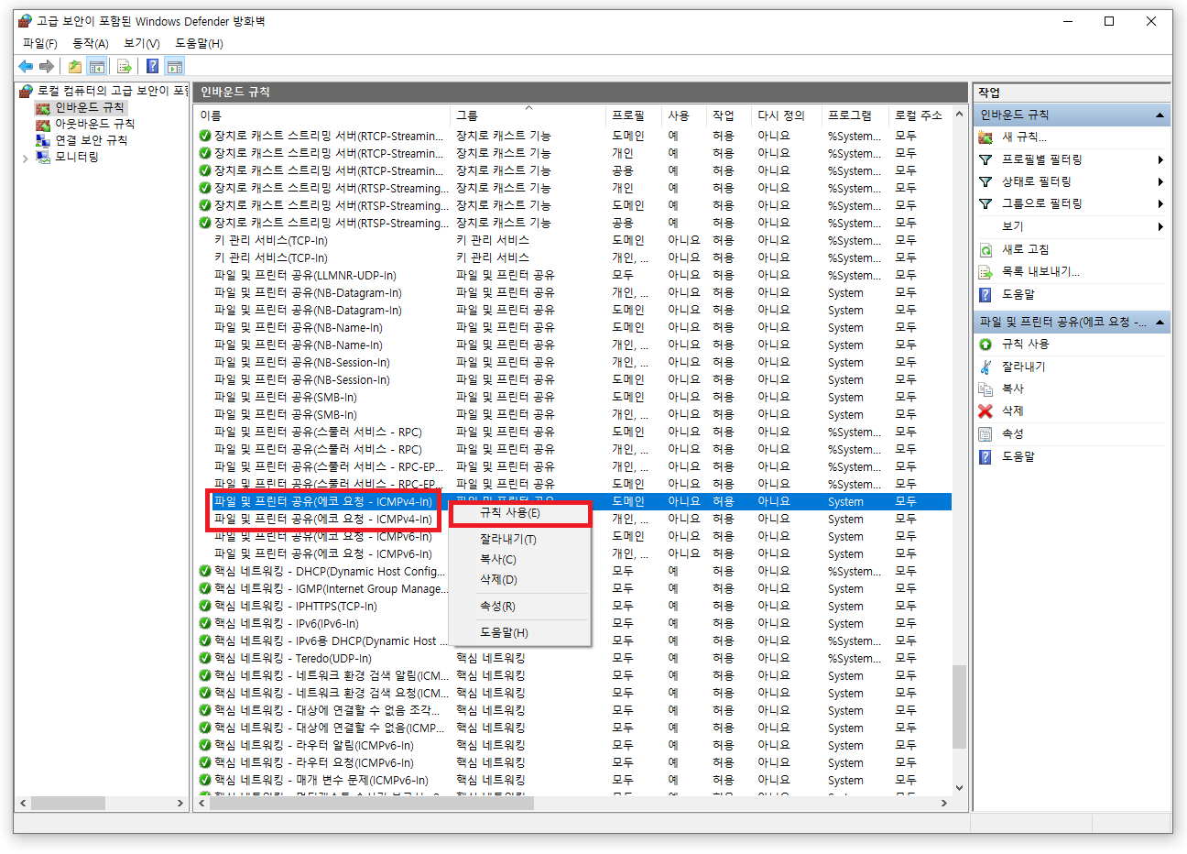This screenshot has height=854, width=1187.
Task: Select the 키 관리 서비스(TCP-In) row with 도메인 profile
Action: tap(572, 240)
